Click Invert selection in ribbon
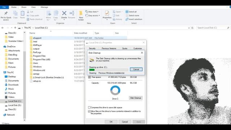Screen dimensions: 231x130 [x=134, y=19]
